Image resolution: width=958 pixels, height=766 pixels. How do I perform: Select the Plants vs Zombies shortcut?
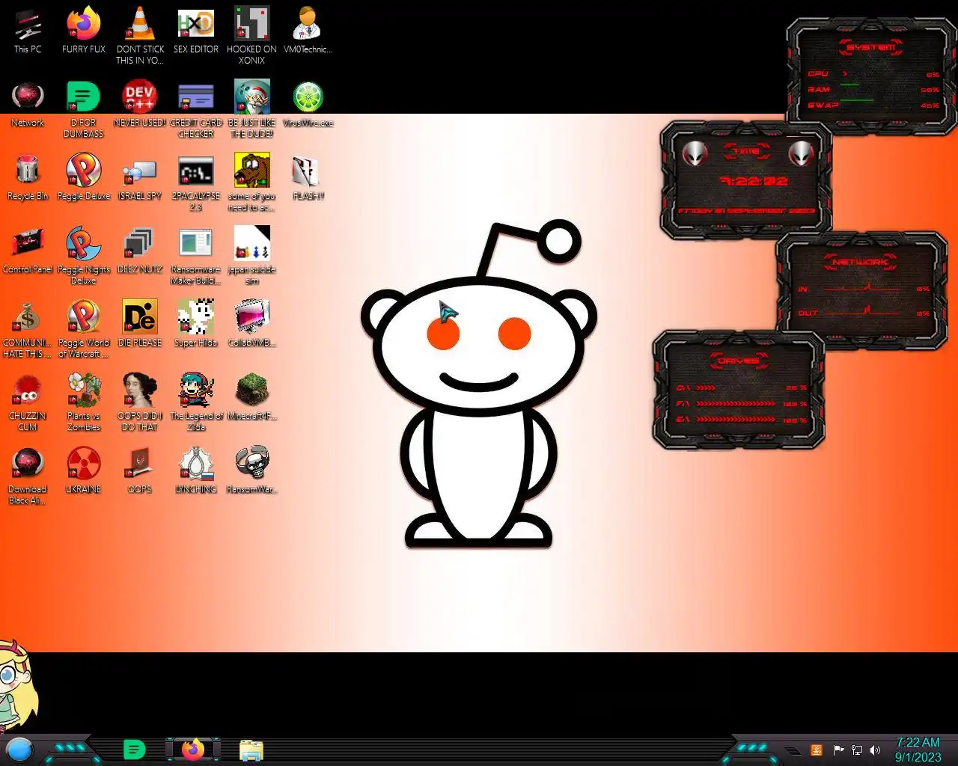click(84, 402)
